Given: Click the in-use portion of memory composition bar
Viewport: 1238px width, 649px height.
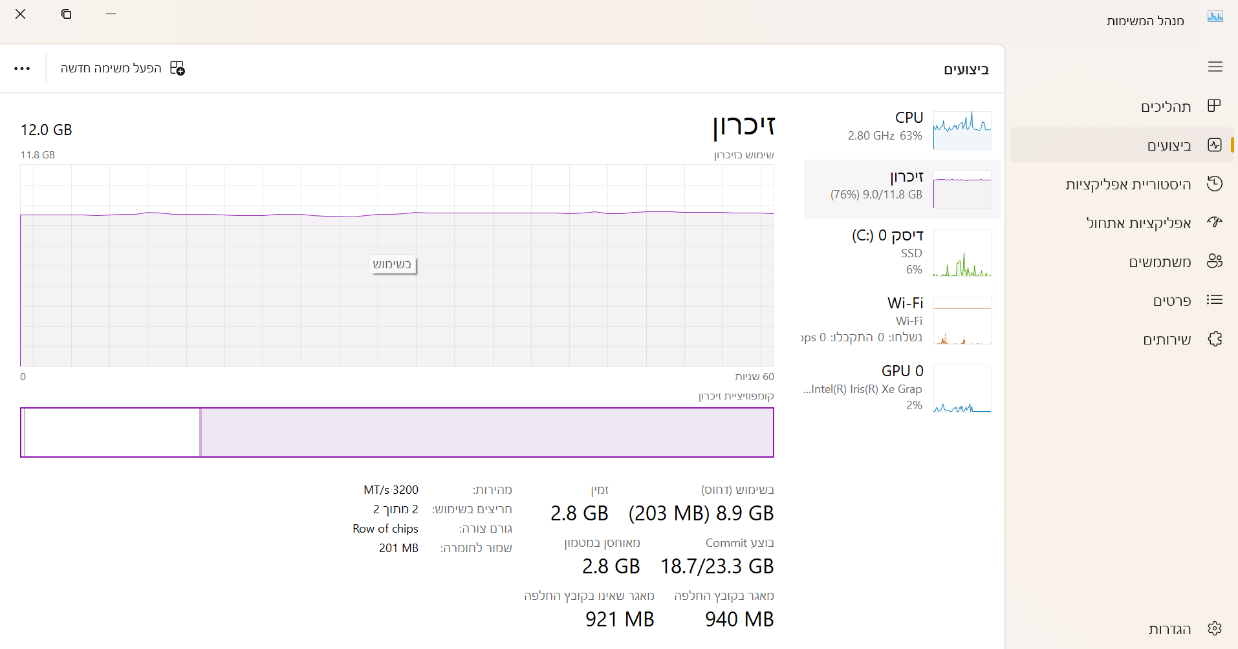Looking at the screenshot, I should [487, 432].
